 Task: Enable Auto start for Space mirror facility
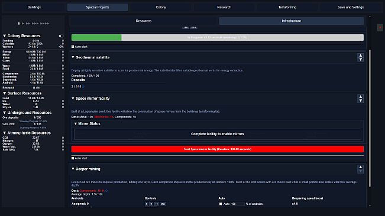[73, 158]
